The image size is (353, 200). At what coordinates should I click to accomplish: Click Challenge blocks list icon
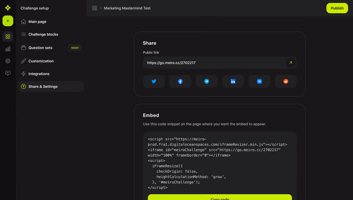tap(24, 34)
